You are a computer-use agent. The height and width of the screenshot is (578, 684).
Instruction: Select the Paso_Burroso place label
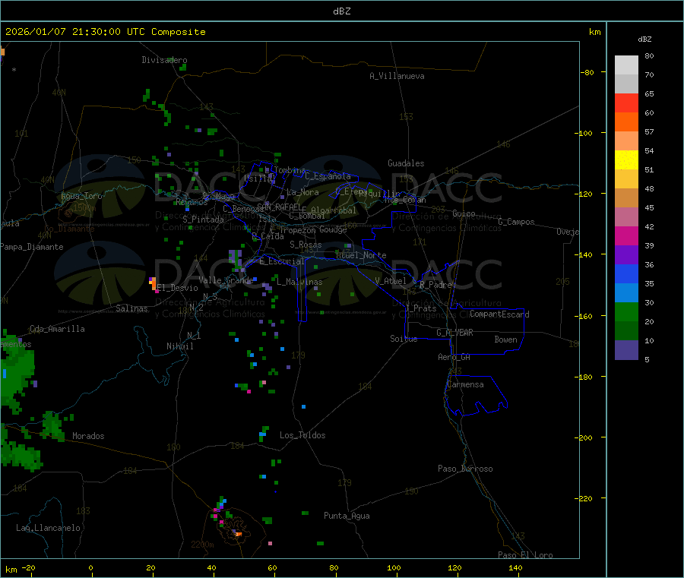(x=465, y=469)
